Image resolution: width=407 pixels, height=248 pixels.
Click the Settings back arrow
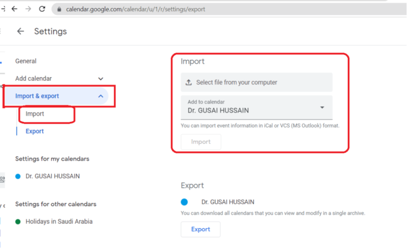(x=20, y=31)
